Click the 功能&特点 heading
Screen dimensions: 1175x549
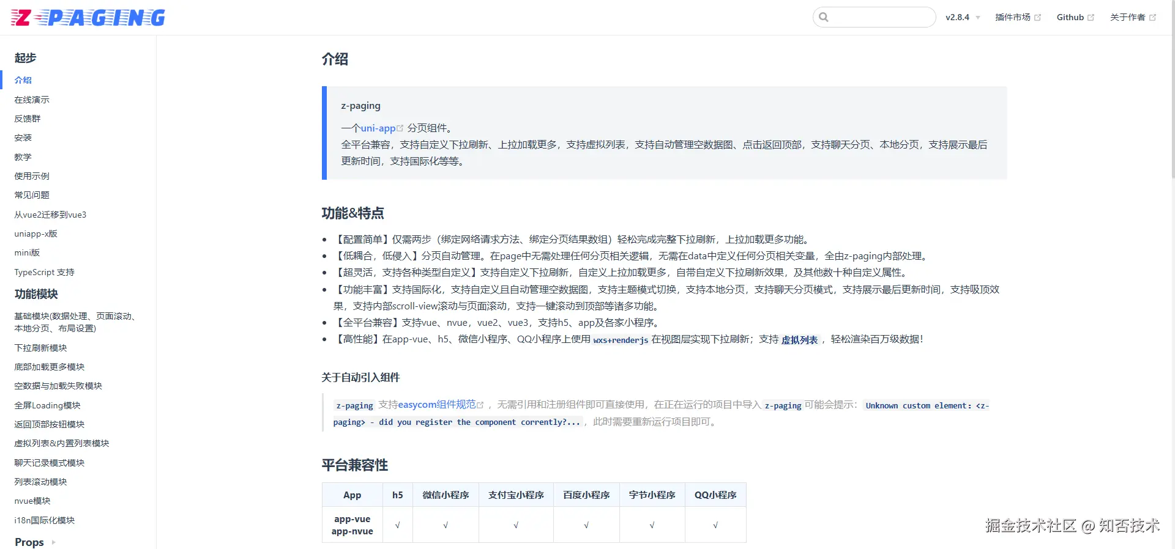[x=353, y=213]
